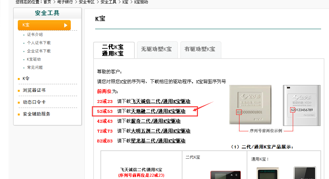This screenshot has width=329, height=179.
Task: Open 常见问题 in the sidebar
Action: coord(35,67)
